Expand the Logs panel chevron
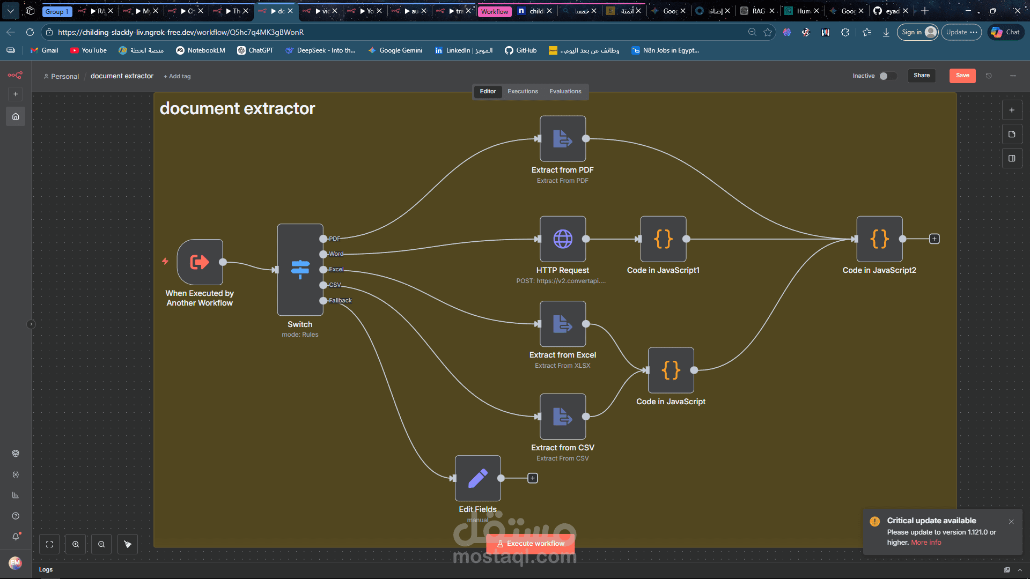1030x579 pixels. click(1020, 570)
